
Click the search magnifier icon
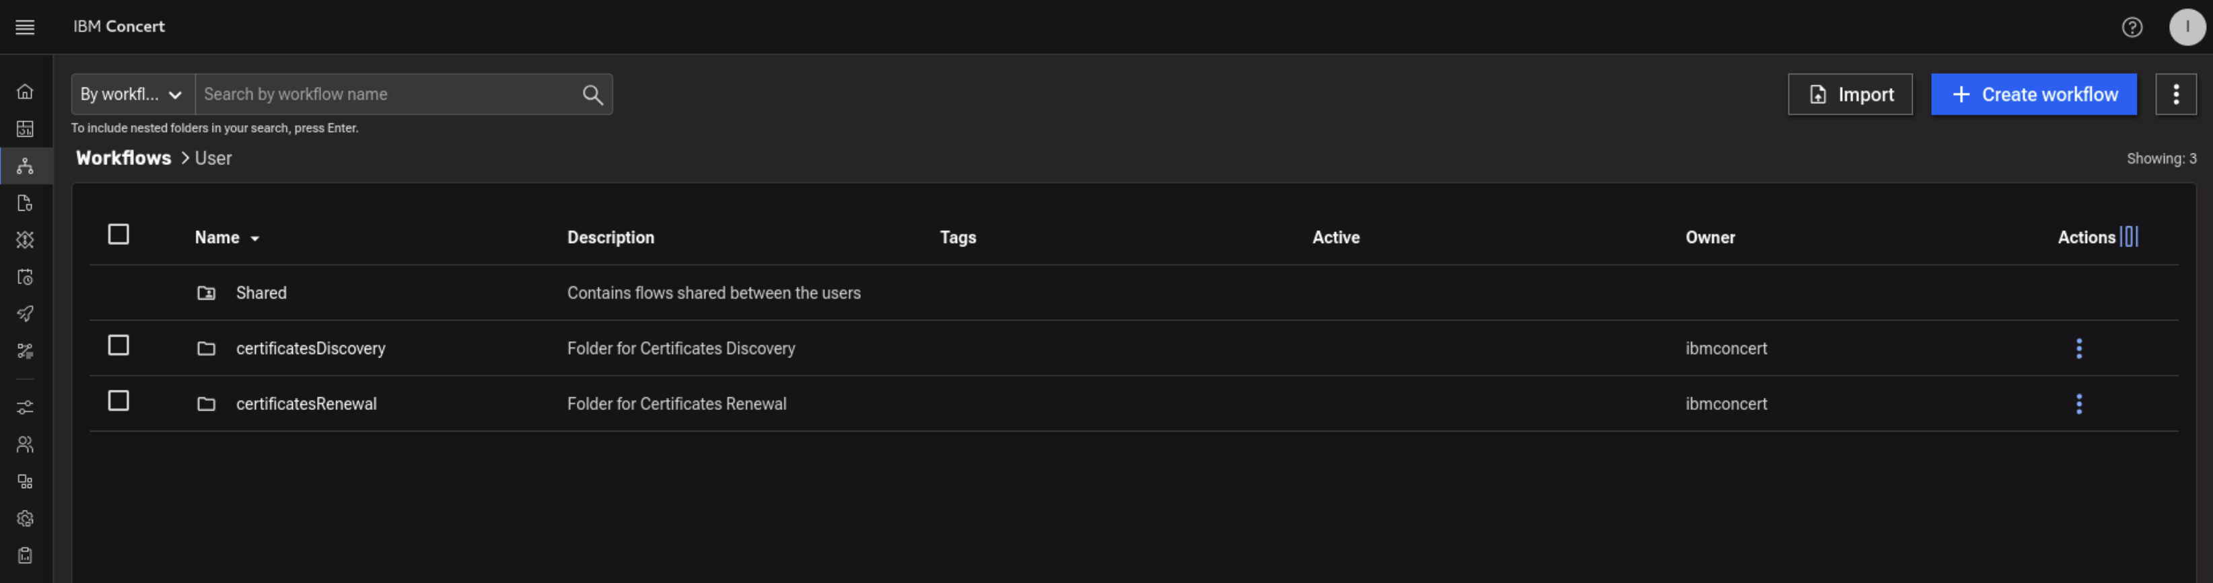[x=592, y=95]
